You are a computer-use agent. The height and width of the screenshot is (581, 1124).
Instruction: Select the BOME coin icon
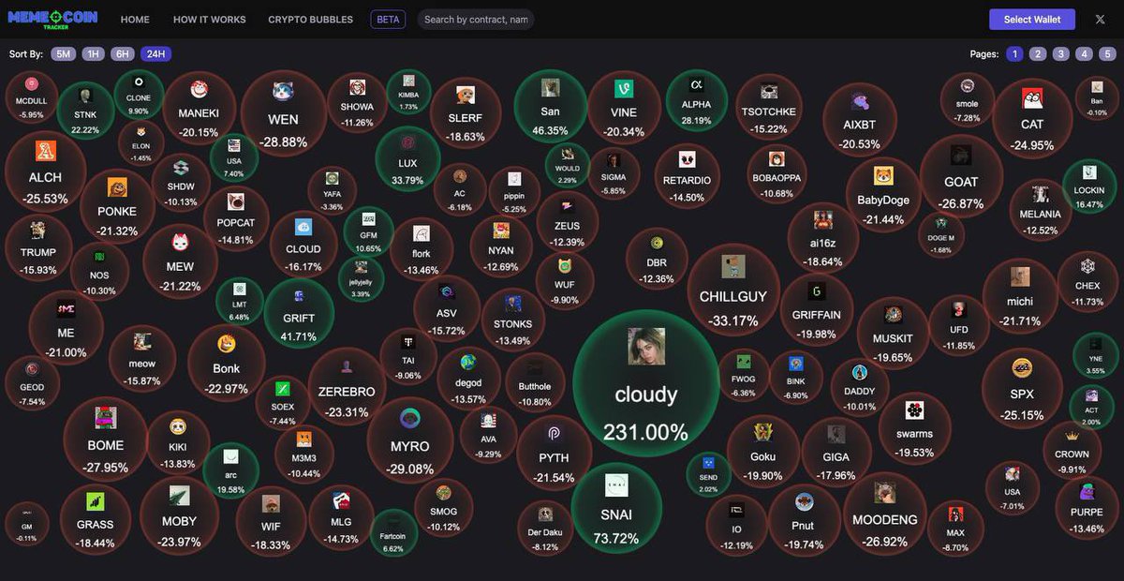[106, 418]
